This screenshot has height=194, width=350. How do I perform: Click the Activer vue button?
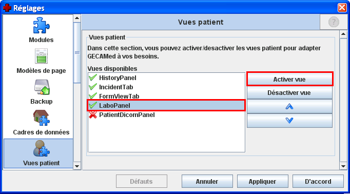289,79
